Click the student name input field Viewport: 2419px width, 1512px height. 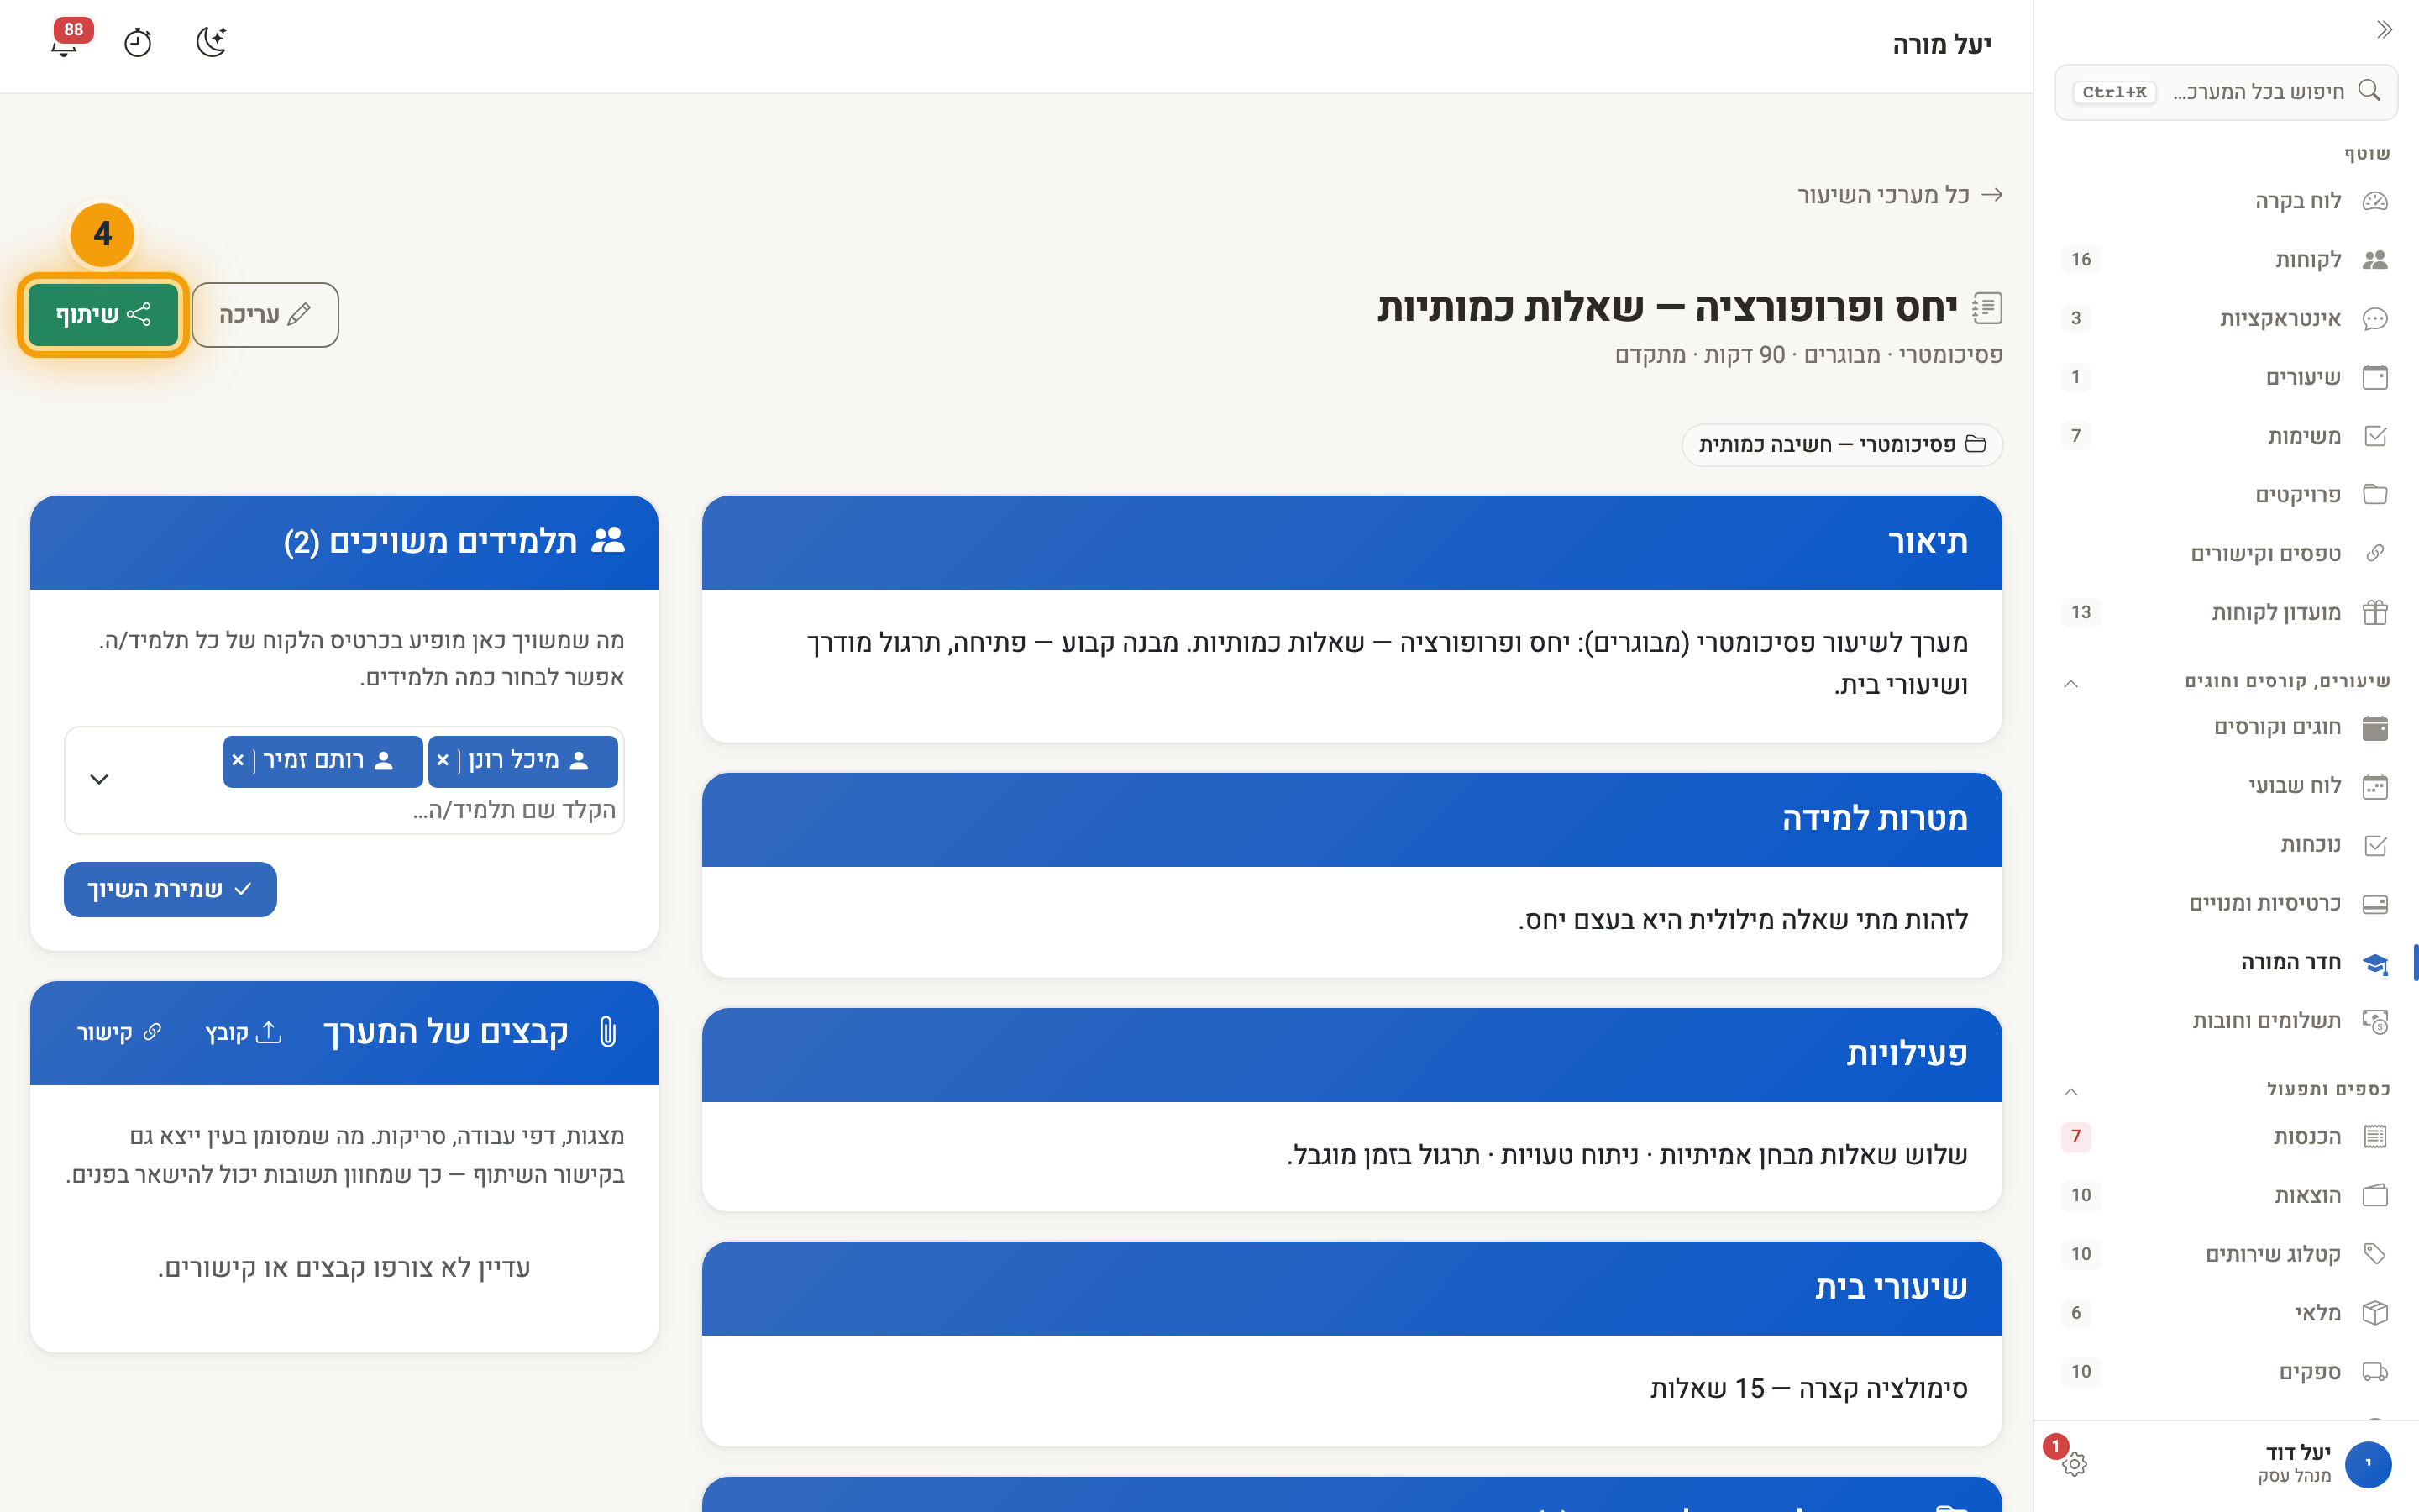pos(514,810)
